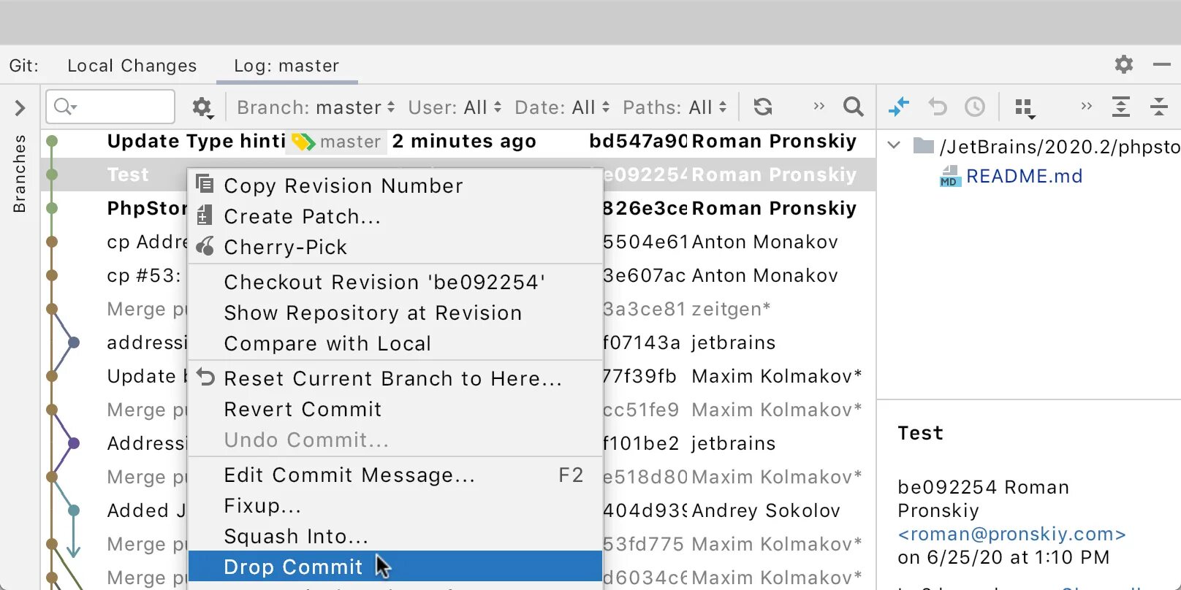1181x590 pixels.
Task: Choose Edit Commit Message... menu item
Action: coord(395,475)
